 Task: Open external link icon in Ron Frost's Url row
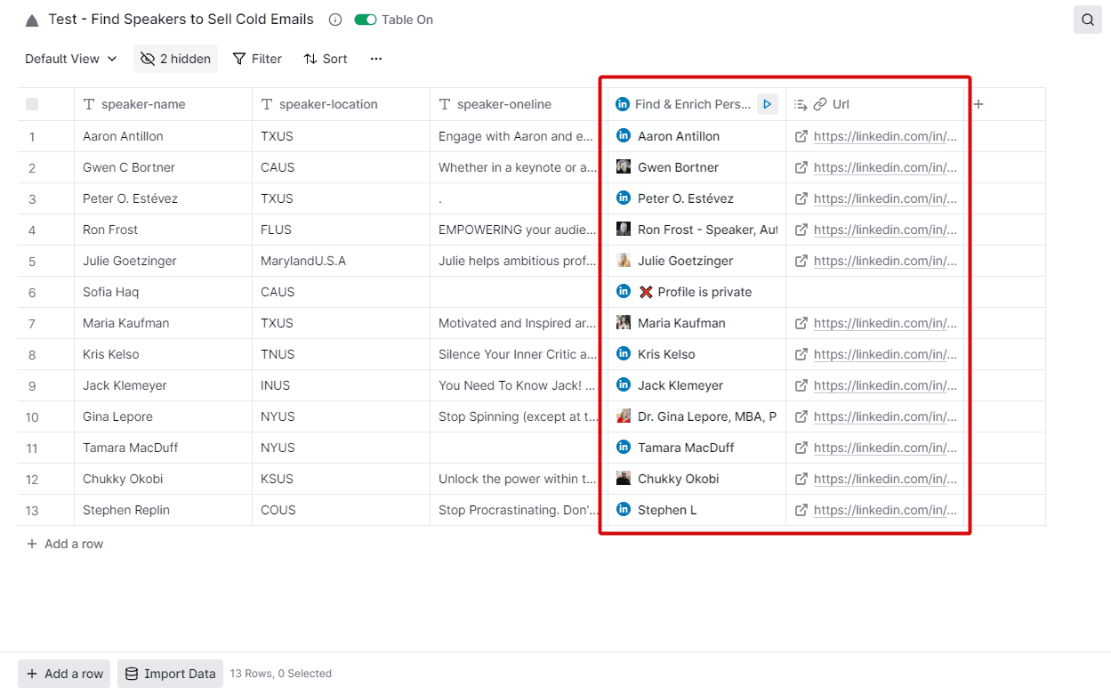[x=801, y=230]
